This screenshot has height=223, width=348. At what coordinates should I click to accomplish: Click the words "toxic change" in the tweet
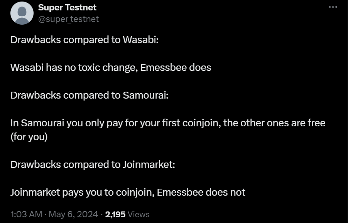[x=106, y=67]
